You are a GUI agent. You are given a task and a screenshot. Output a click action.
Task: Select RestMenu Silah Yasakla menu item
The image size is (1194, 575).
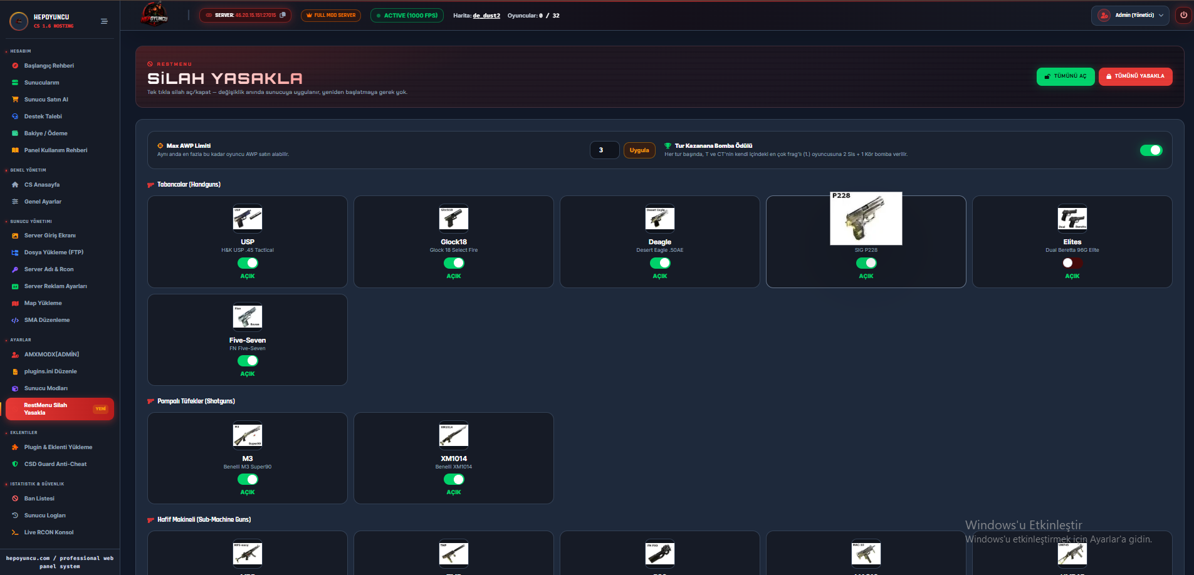point(60,409)
